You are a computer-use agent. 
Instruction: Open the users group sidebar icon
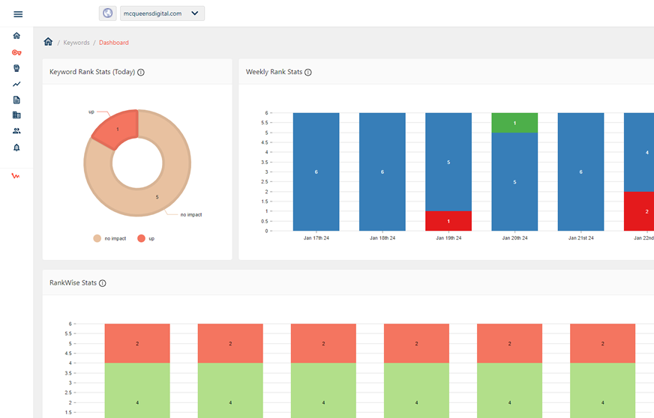pyautogui.click(x=16, y=131)
